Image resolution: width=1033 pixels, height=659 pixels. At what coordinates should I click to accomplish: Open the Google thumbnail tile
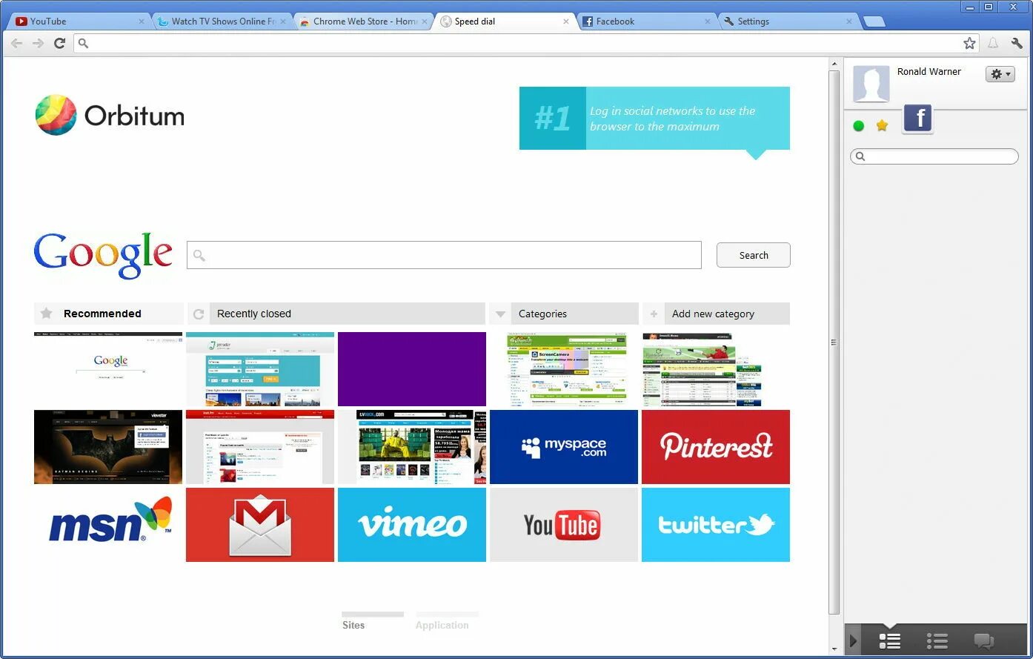[108, 369]
